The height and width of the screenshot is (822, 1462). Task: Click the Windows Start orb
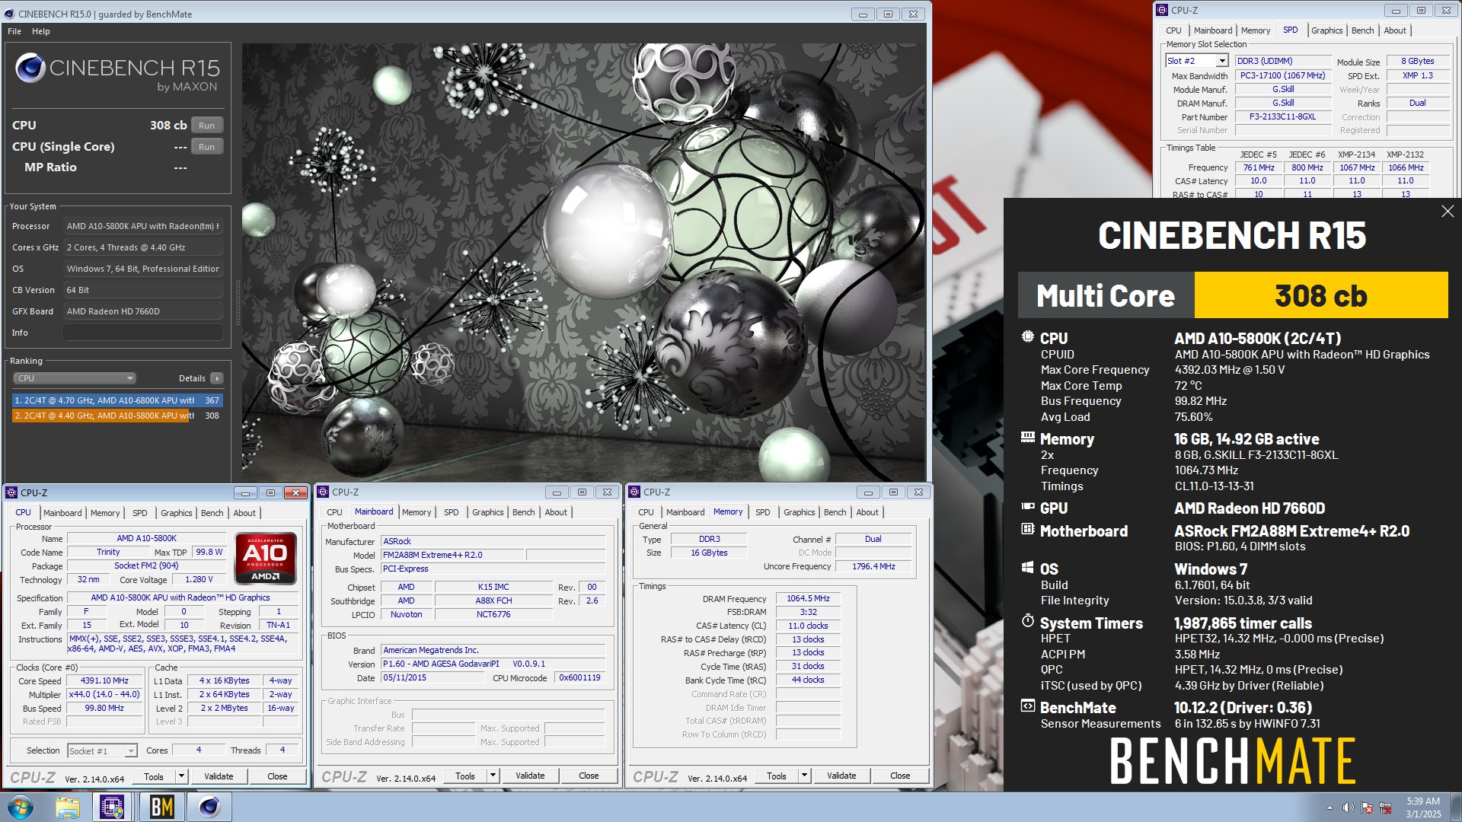tap(21, 807)
